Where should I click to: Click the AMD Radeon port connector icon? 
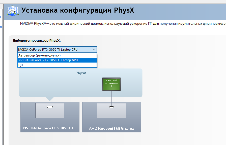point(111,107)
